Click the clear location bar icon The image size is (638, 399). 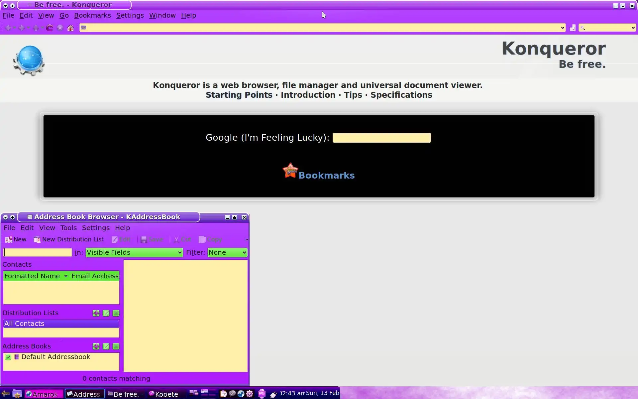pyautogui.click(x=573, y=28)
